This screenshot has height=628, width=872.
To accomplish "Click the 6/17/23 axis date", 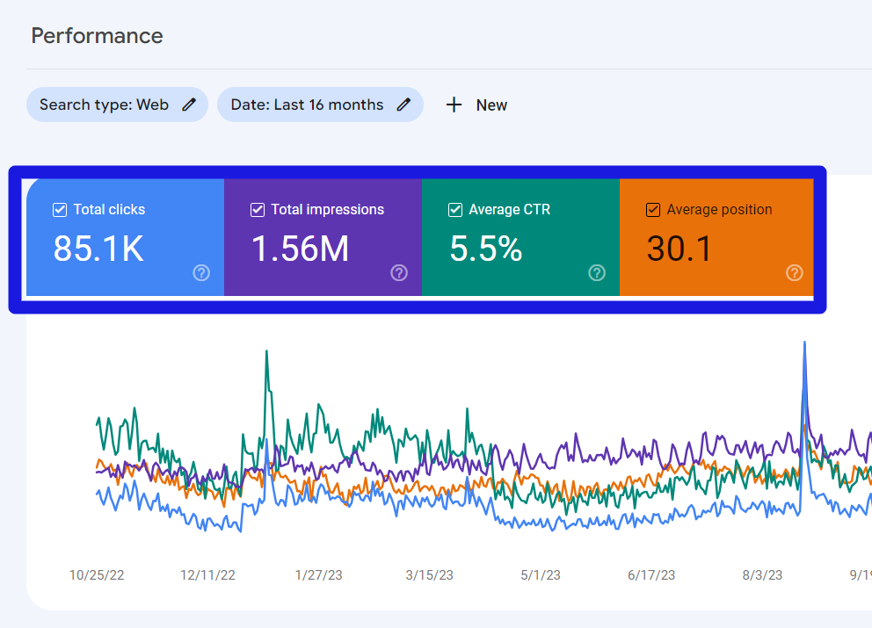I will [651, 575].
